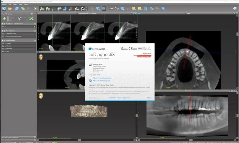The width and height of the screenshot is (239, 143).
Task: Click the rightmost blue cube toolbar icon
Action: tap(163, 9)
